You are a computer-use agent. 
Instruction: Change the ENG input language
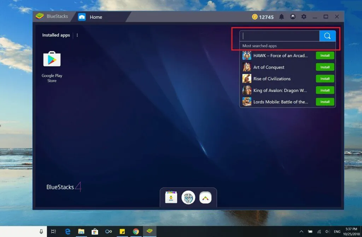point(337,231)
